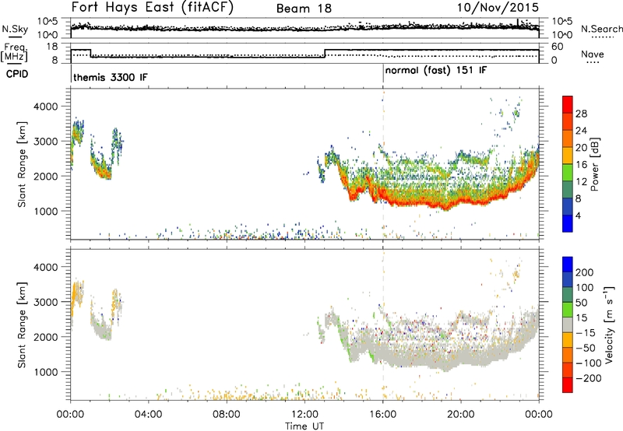Click the 20:00 time tick label
Image resolution: width=623 pixels, height=431 pixels.
click(x=460, y=415)
